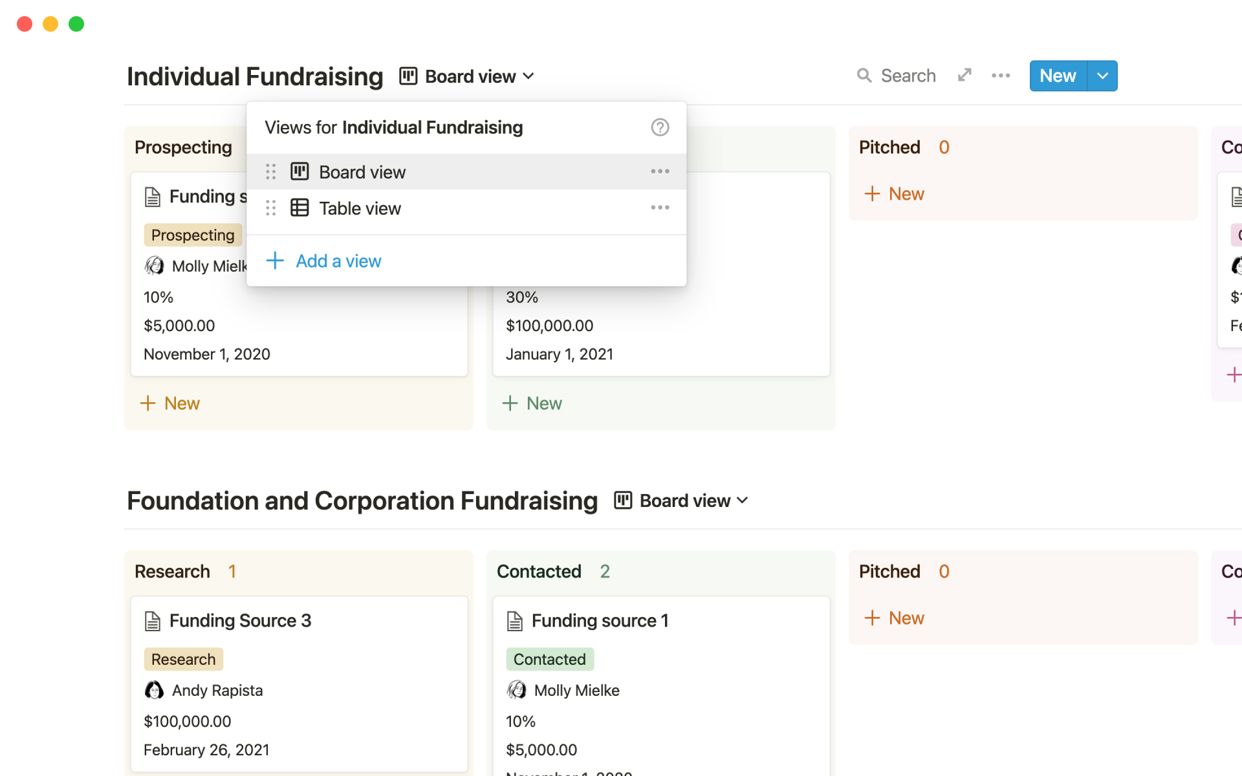This screenshot has width=1242, height=776.
Task: Click drag handle beside Board view
Action: pyautogui.click(x=270, y=172)
